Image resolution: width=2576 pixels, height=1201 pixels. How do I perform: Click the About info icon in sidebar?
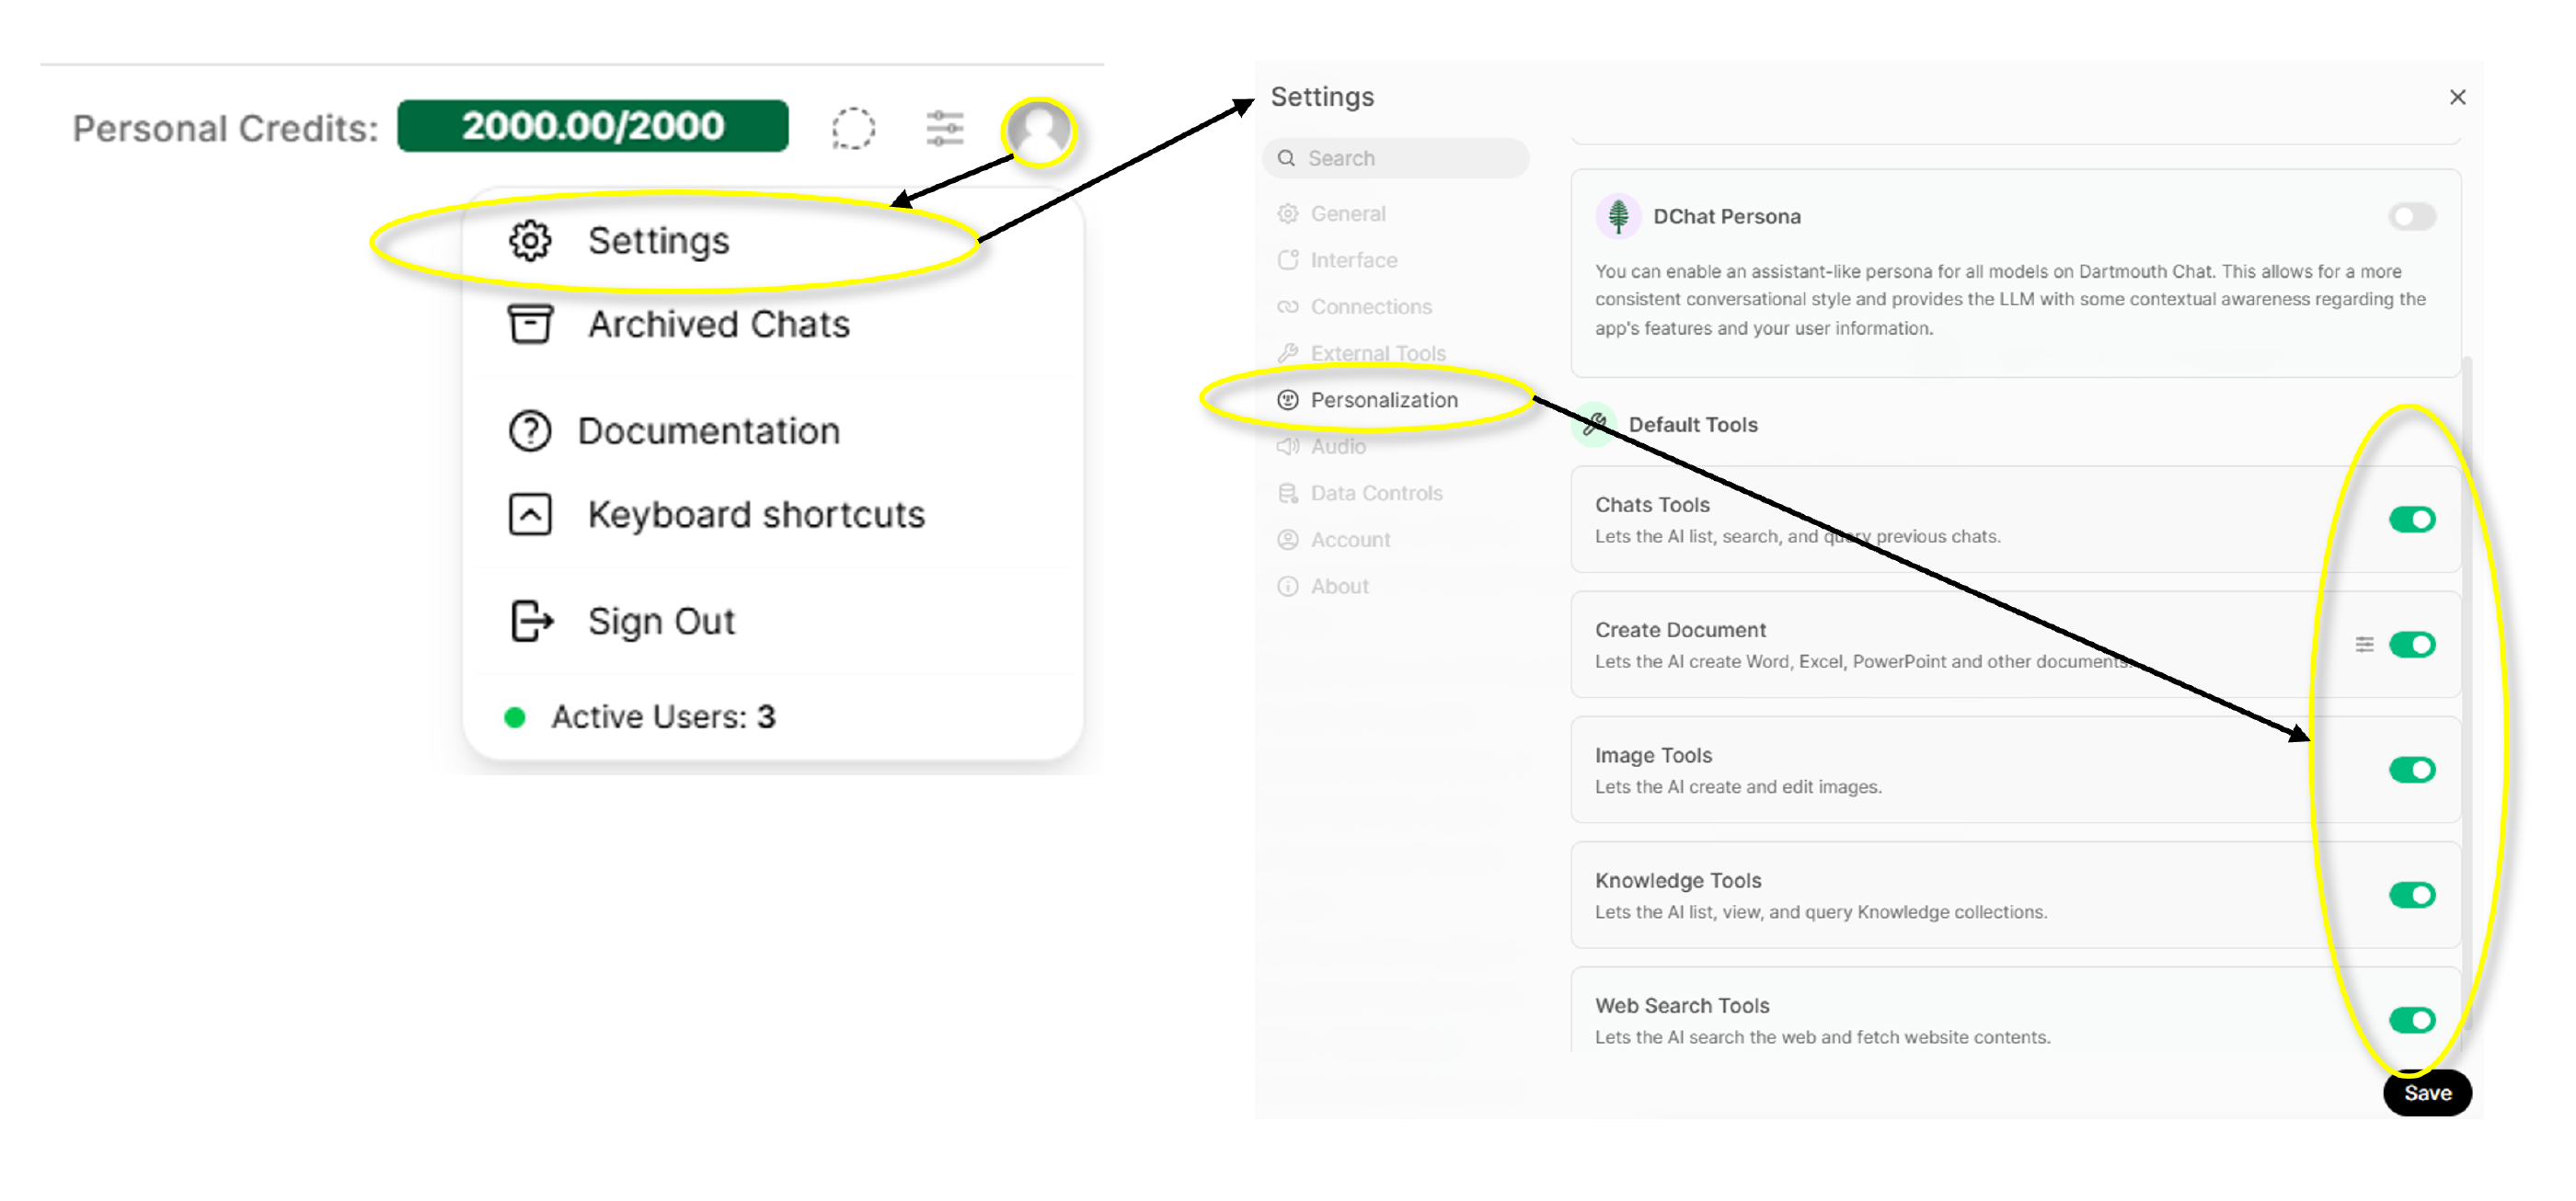coord(1288,587)
